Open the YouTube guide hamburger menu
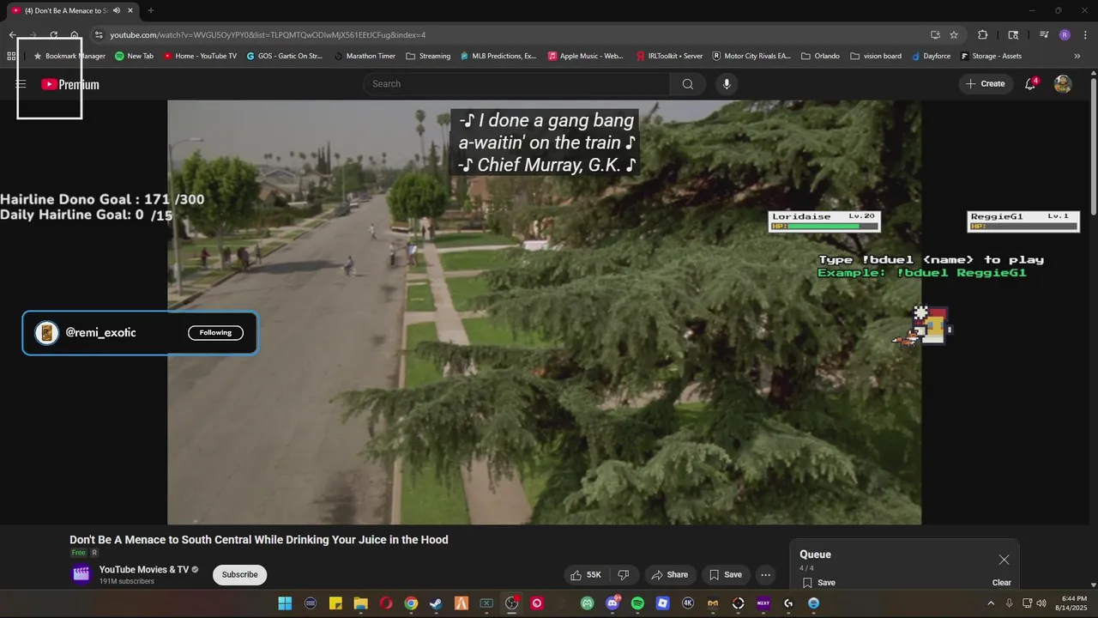This screenshot has height=618, width=1098. point(21,84)
